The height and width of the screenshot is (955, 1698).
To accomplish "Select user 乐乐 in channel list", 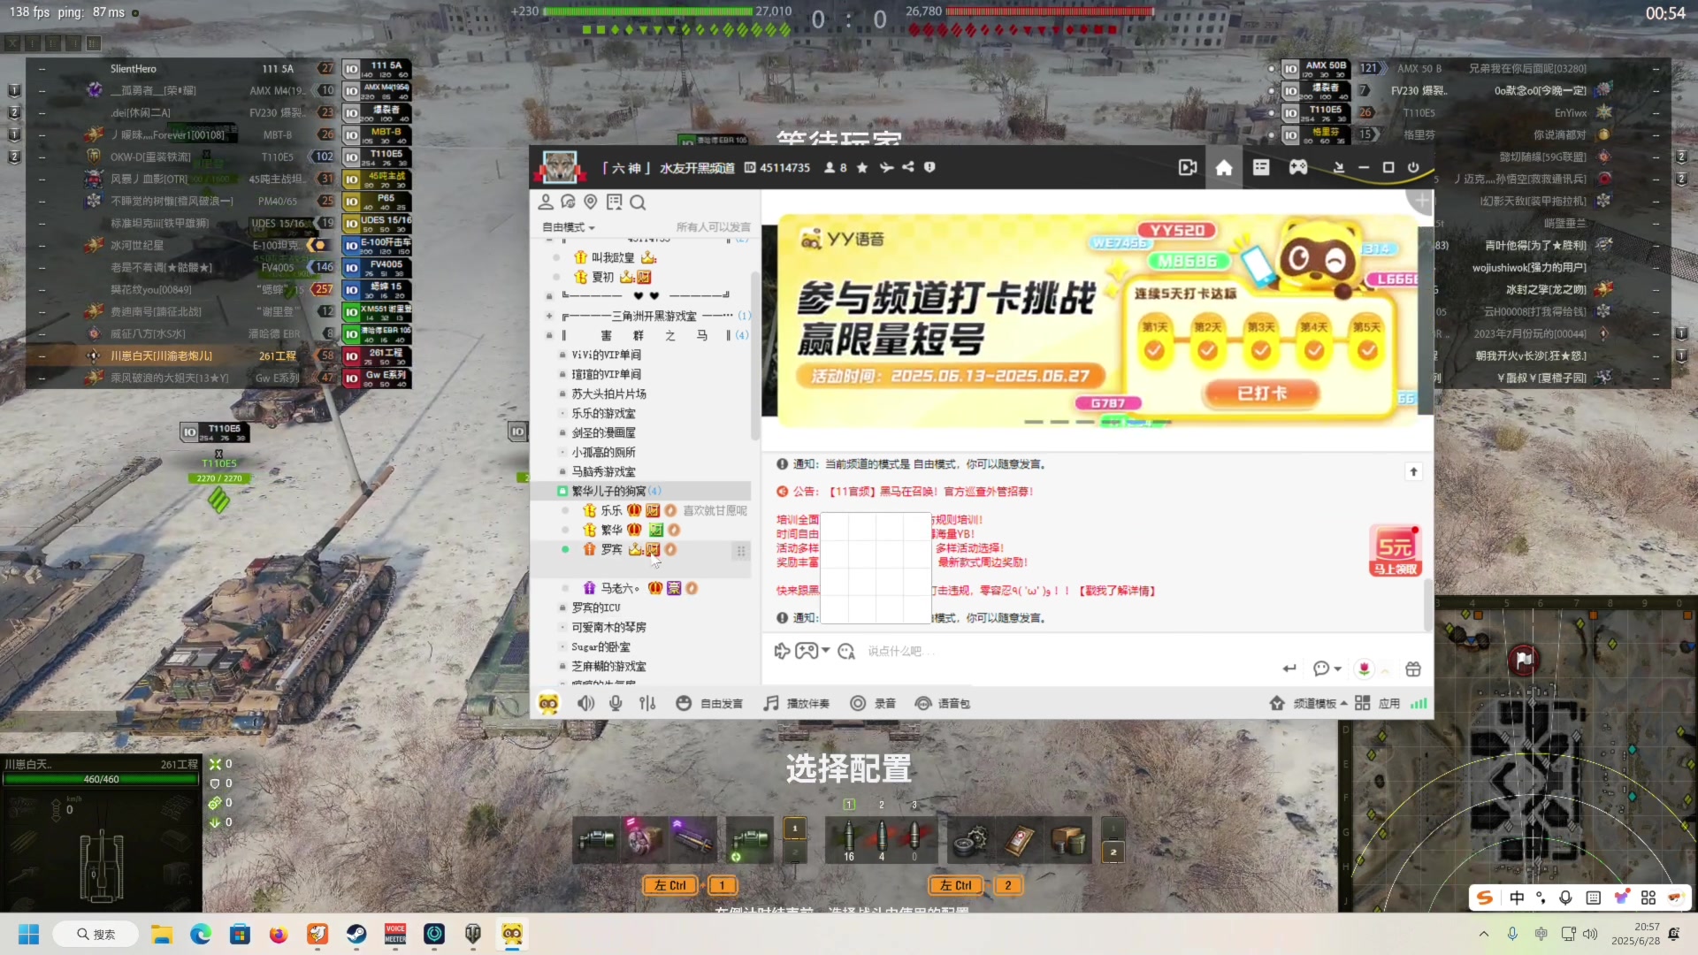I will point(611,511).
